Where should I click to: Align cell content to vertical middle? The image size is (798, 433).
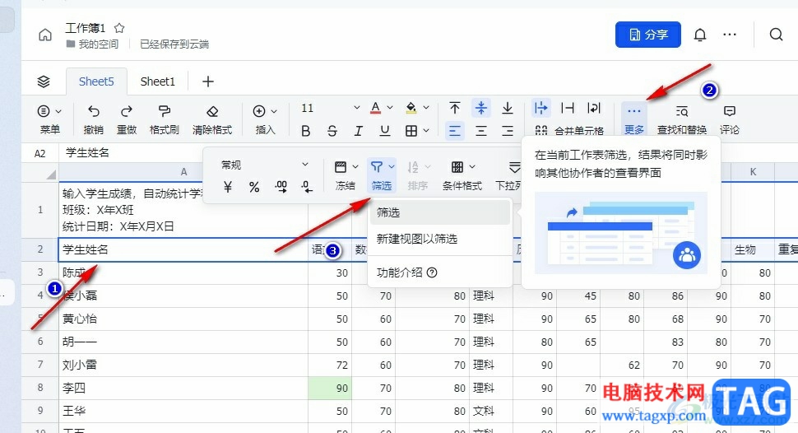click(481, 108)
